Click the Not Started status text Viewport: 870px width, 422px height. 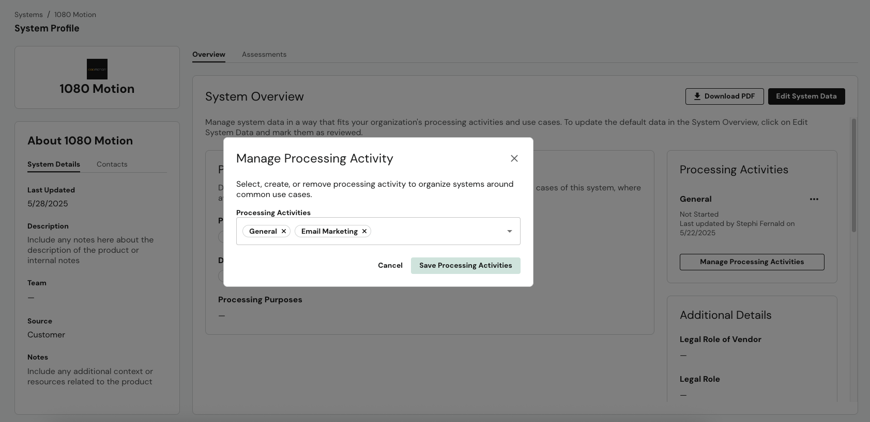tap(699, 214)
